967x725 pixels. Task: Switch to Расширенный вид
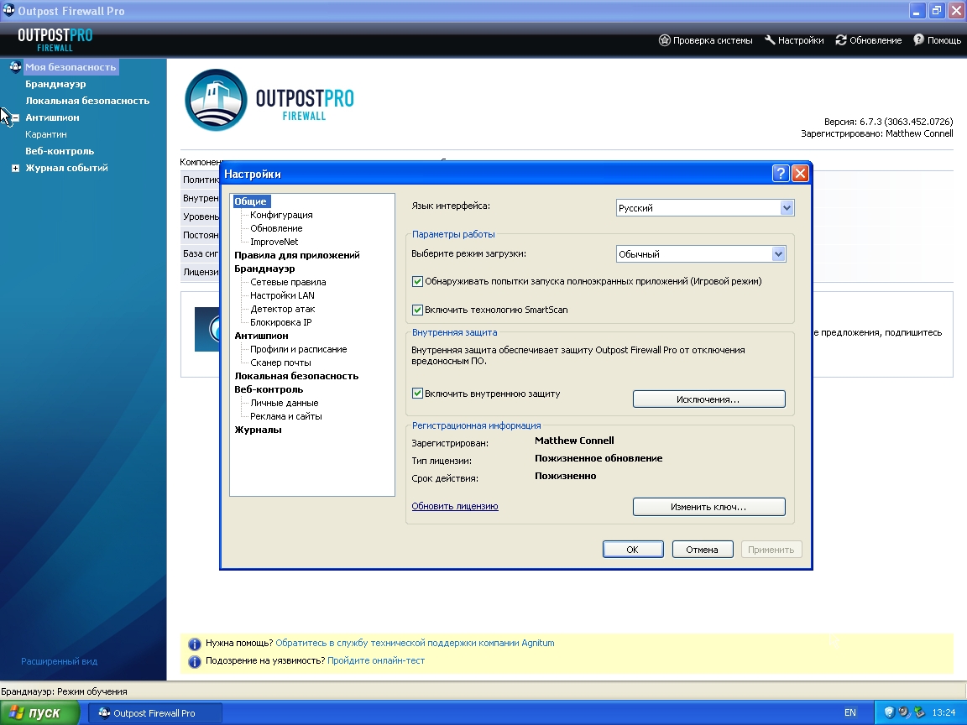[x=60, y=661]
